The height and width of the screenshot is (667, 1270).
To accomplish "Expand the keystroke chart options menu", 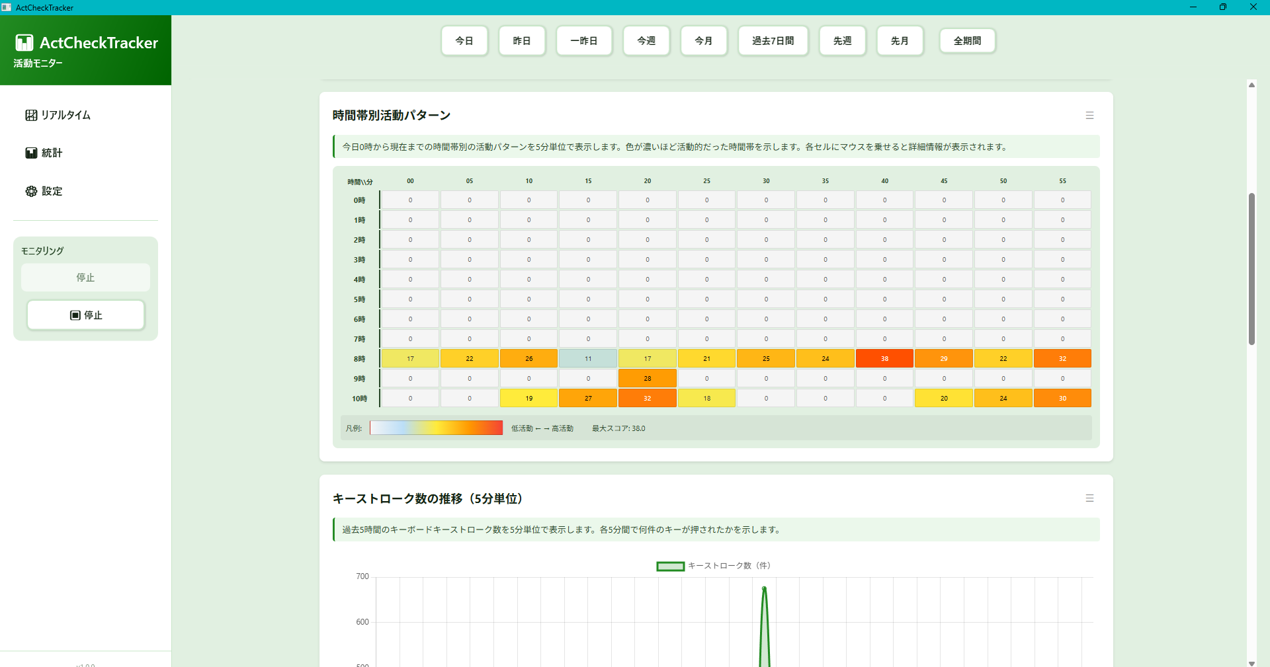I will [1089, 498].
